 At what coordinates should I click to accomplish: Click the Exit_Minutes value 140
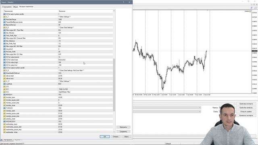pyautogui.click(x=60, y=33)
